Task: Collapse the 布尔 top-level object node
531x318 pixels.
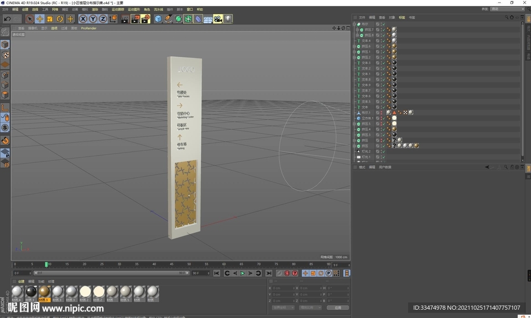Action: click(x=354, y=24)
